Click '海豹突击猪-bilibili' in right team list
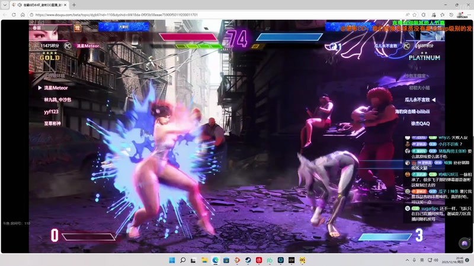The height and width of the screenshot is (266, 474). click(x=412, y=112)
